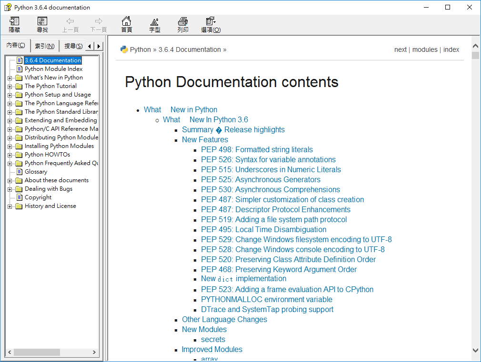Switch to the Contents (內容) tab

[x=16, y=45]
